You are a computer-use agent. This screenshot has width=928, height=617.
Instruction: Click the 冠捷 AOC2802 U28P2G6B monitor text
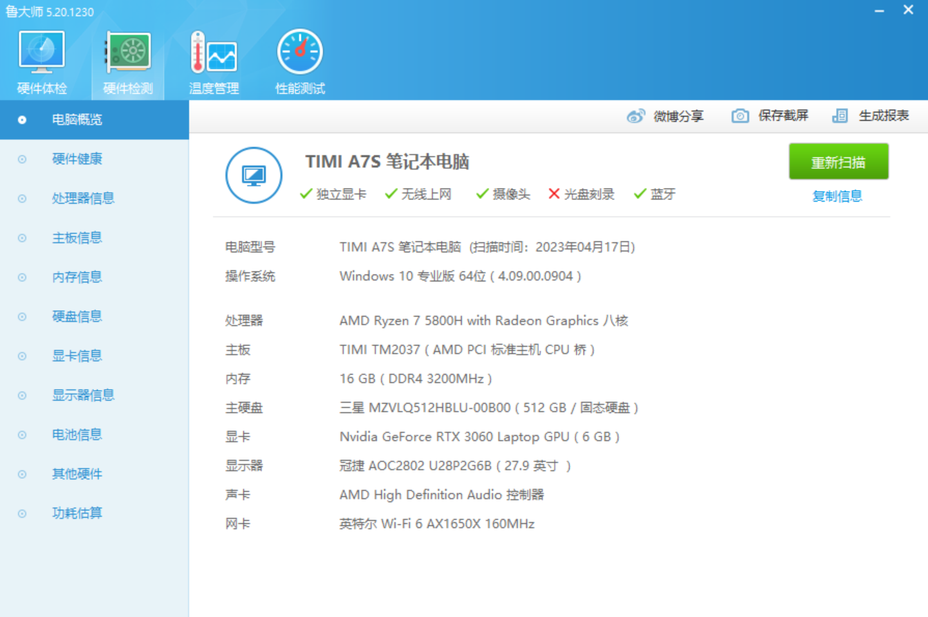click(x=456, y=466)
